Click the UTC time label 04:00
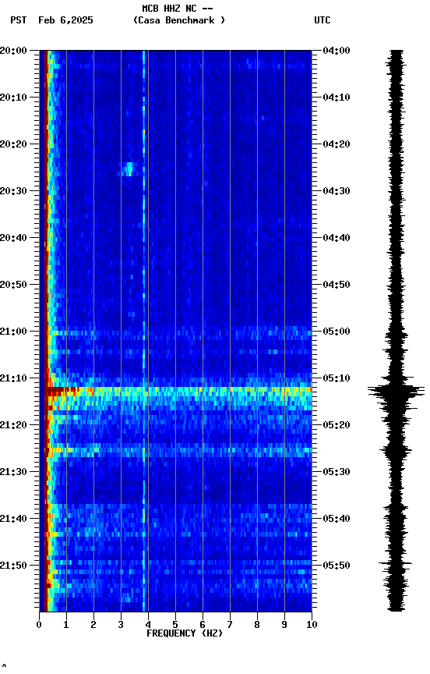The image size is (430, 674). [337, 51]
